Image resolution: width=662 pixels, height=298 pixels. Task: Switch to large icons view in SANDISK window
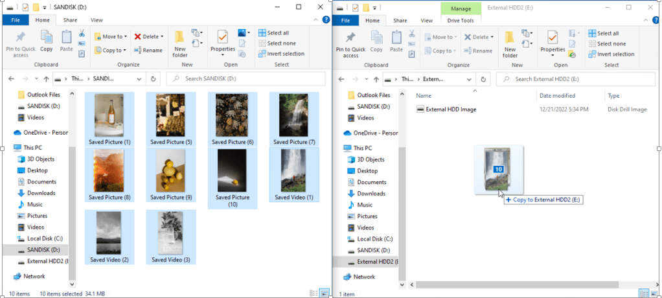coord(325,293)
